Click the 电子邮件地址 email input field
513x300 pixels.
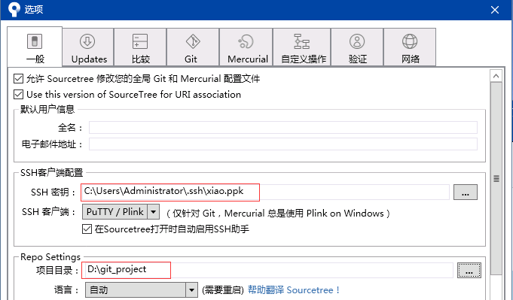(x=283, y=144)
